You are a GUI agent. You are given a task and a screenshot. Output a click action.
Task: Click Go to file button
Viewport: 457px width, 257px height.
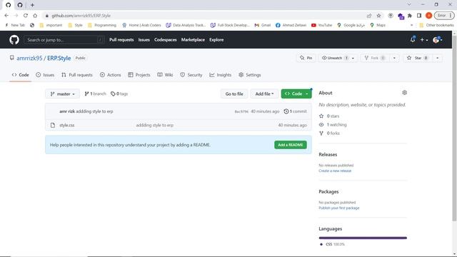[x=234, y=94]
